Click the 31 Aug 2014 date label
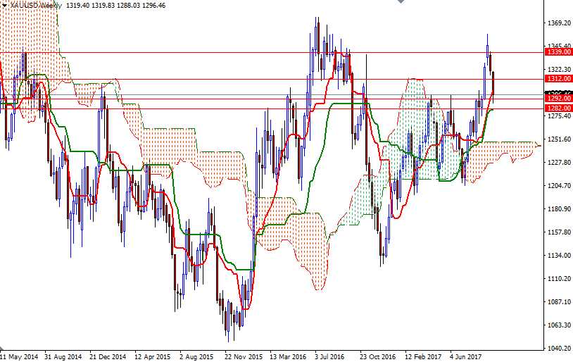The width and height of the screenshot is (573, 362). (63, 356)
